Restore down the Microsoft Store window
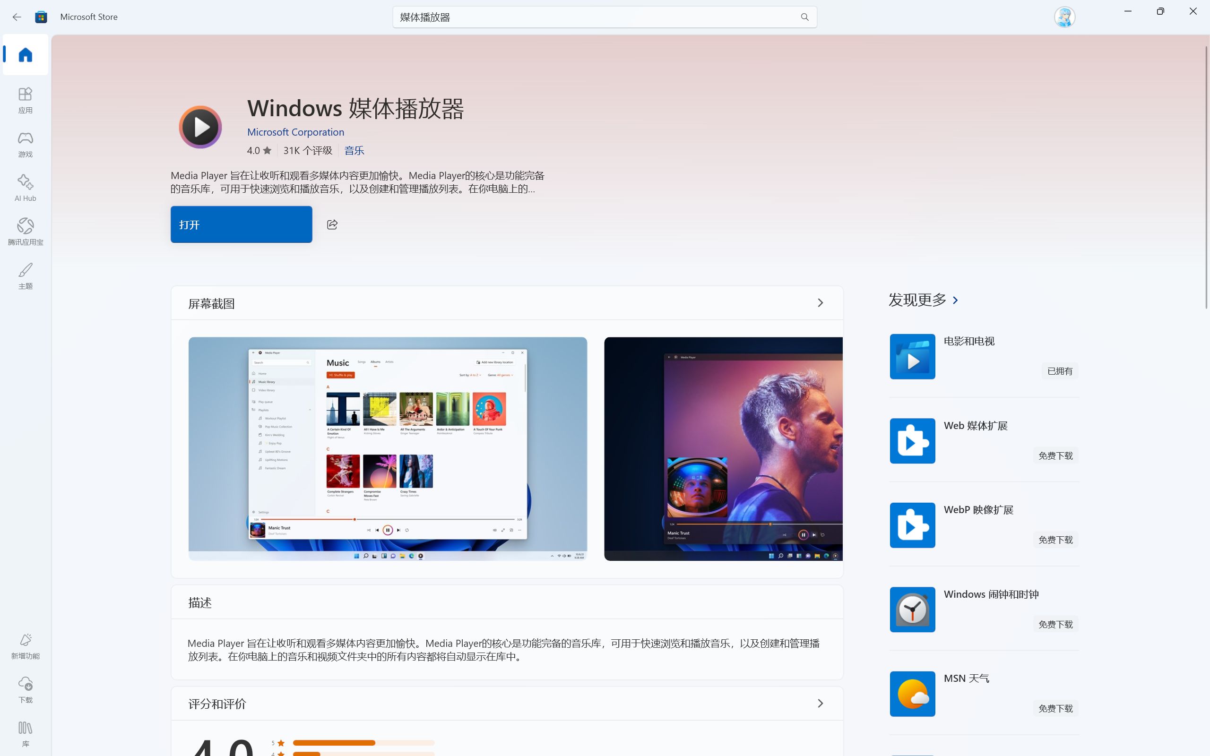 coord(1160,11)
